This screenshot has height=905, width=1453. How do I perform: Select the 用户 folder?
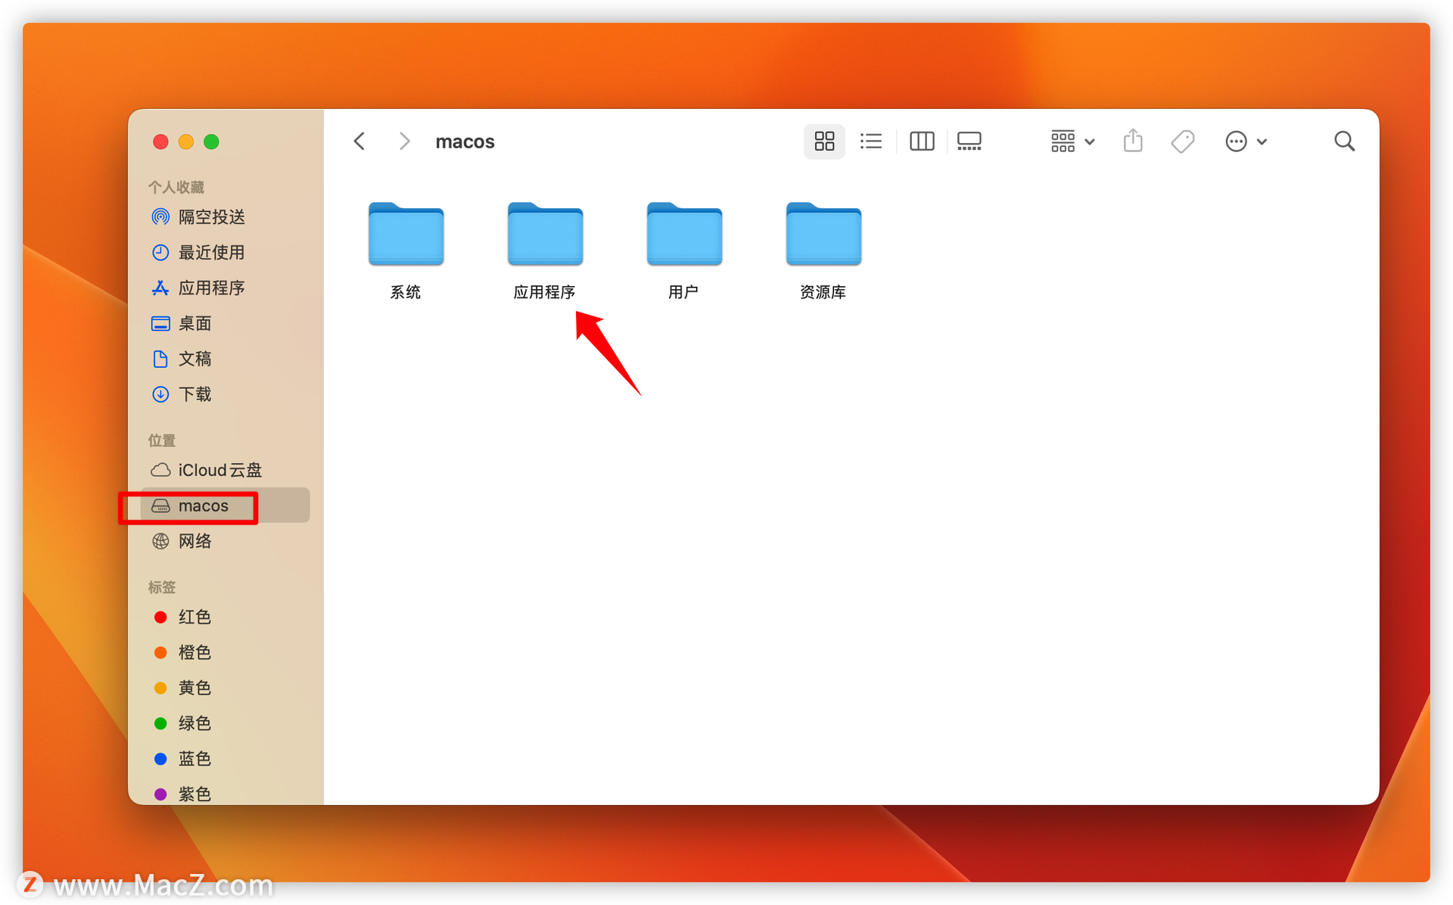(x=684, y=251)
